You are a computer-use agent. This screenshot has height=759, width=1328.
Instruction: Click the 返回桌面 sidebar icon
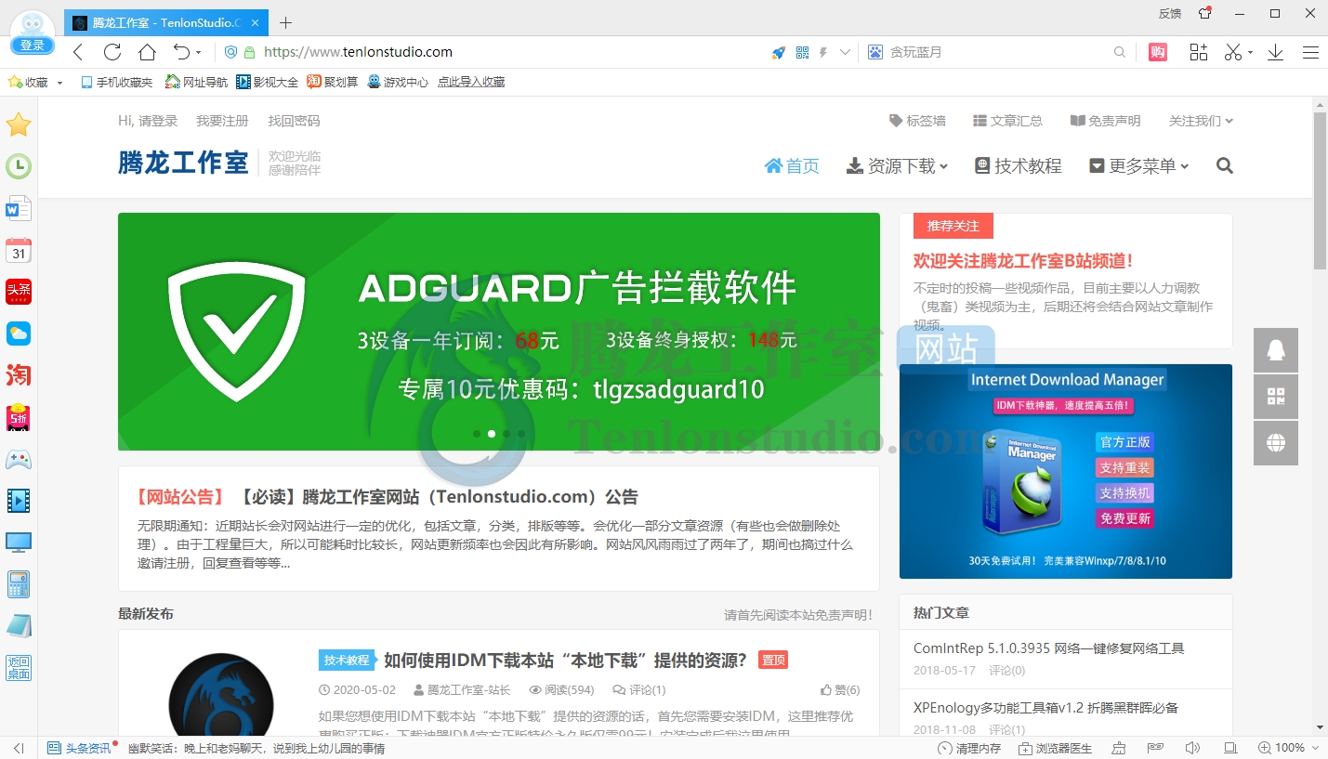tap(19, 668)
